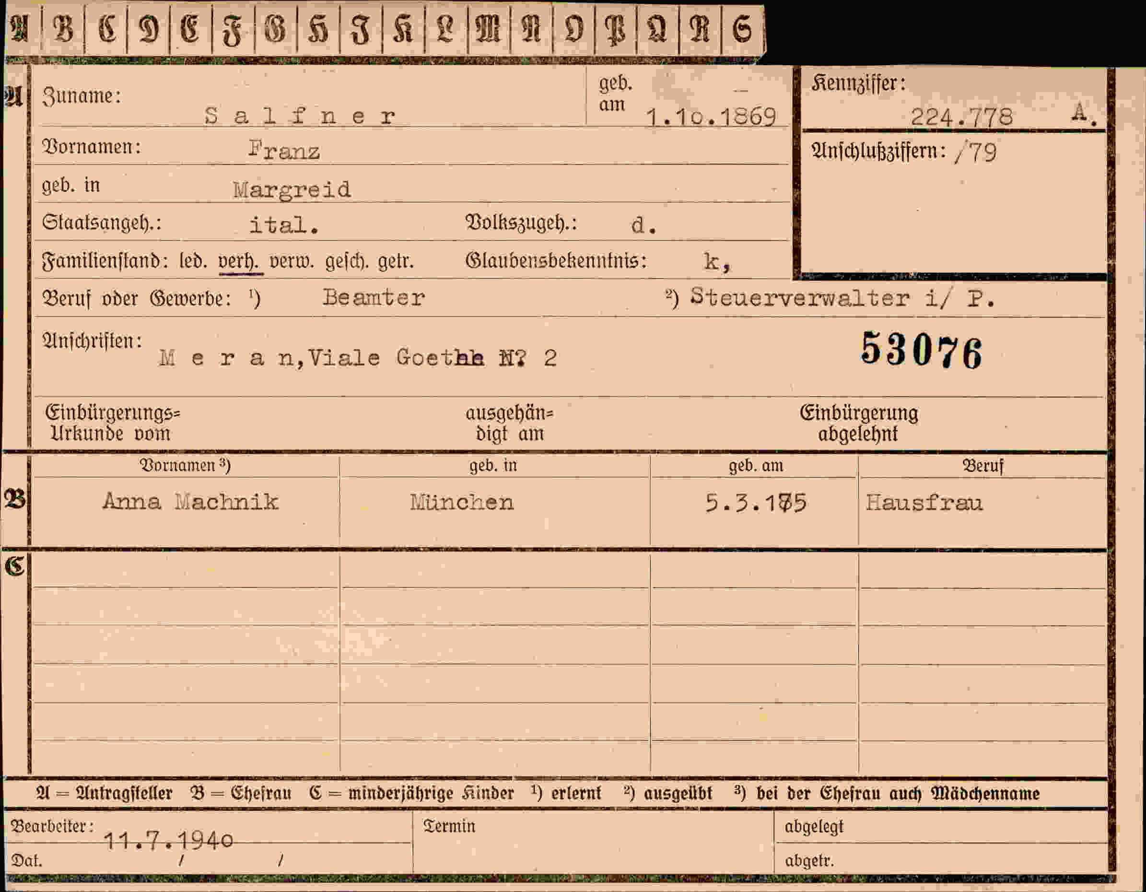Click the 'ausgehändigt am' label
Screen dimensions: 1146x892
510,423
